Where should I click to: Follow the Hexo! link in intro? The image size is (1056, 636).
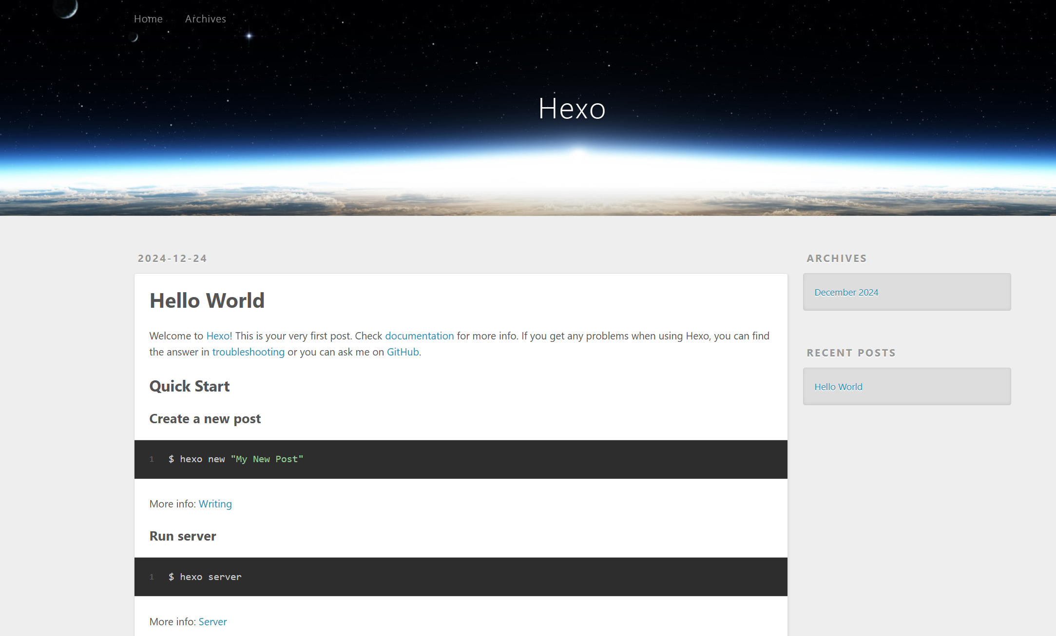tap(219, 336)
